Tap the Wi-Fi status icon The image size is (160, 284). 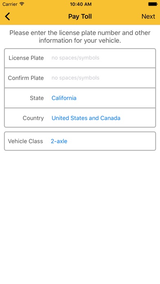[22, 4]
